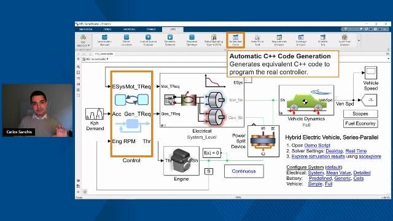
Task: Open the Requirements Manager app
Action: [x=279, y=40]
